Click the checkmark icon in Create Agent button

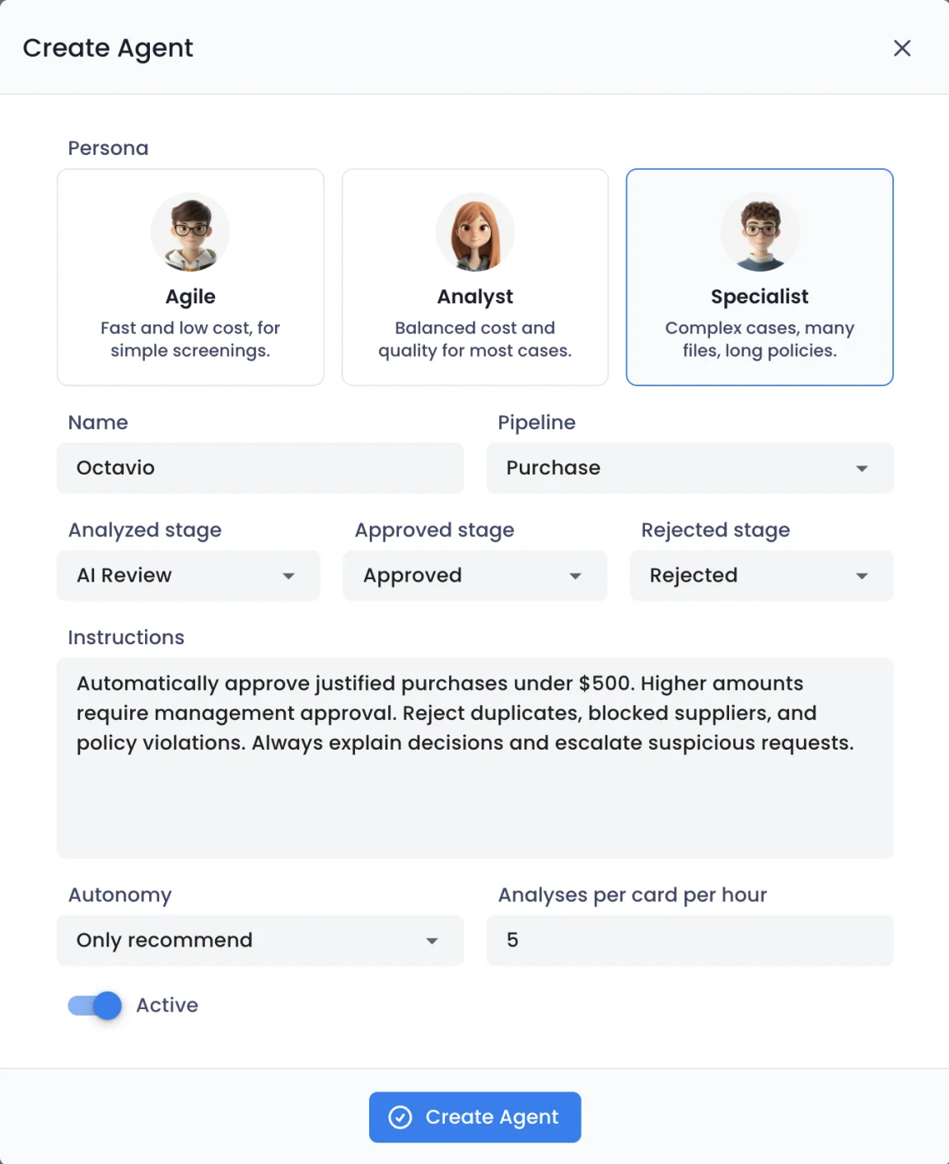click(x=400, y=1117)
